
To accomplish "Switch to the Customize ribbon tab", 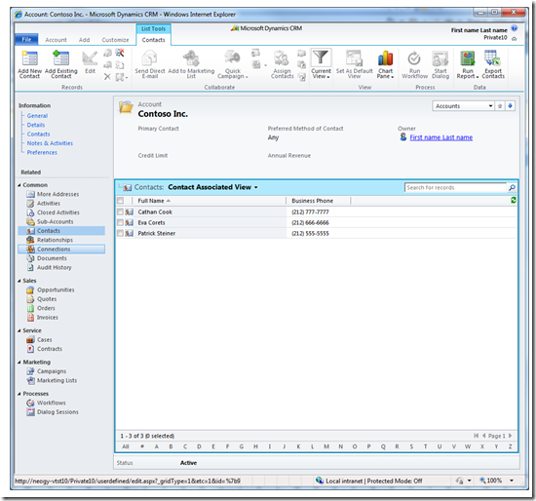I will pyautogui.click(x=115, y=40).
